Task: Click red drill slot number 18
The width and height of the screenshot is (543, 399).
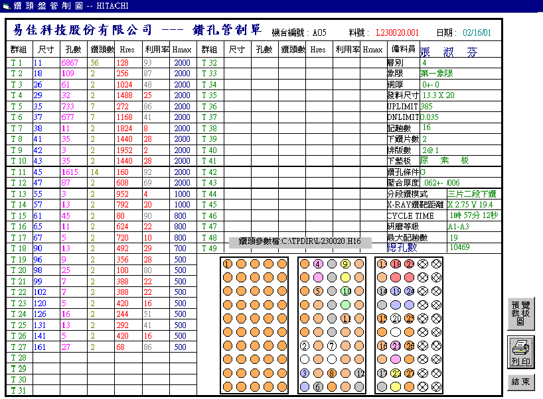Action: [396, 264]
